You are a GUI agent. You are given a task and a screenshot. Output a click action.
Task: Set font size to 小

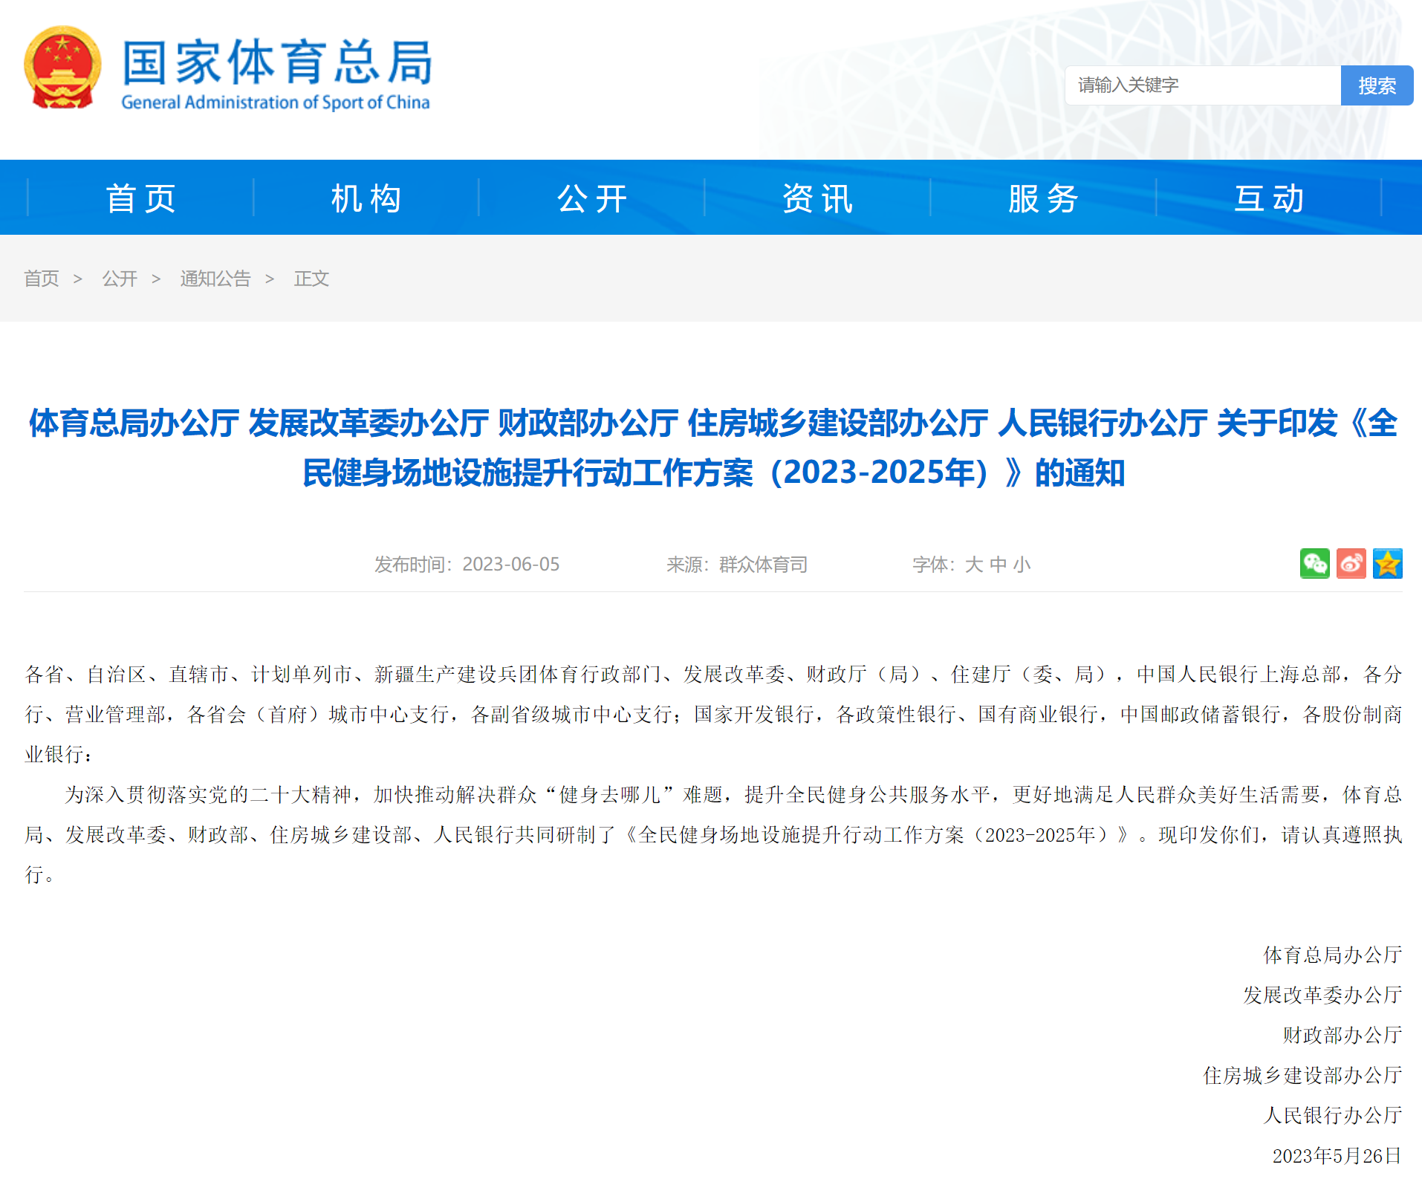click(1022, 565)
